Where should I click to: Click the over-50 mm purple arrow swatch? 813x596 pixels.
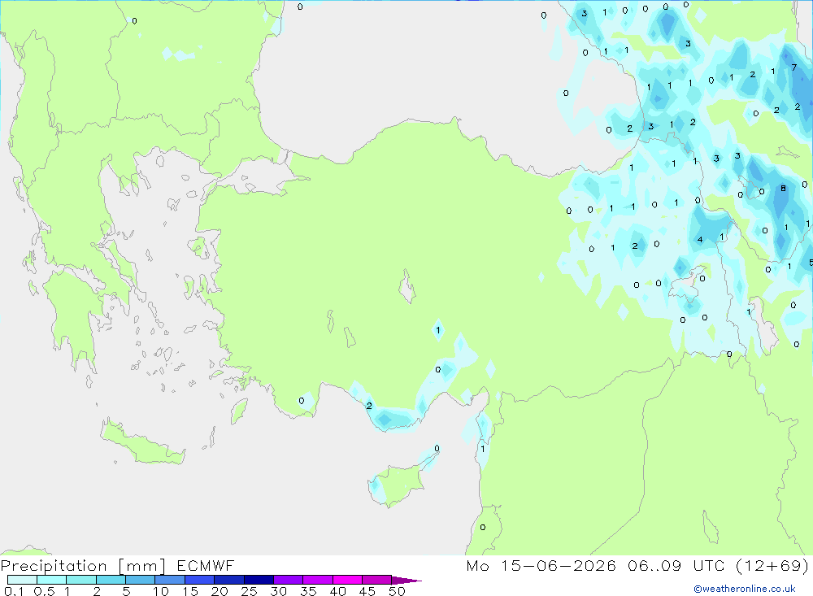[x=406, y=581]
